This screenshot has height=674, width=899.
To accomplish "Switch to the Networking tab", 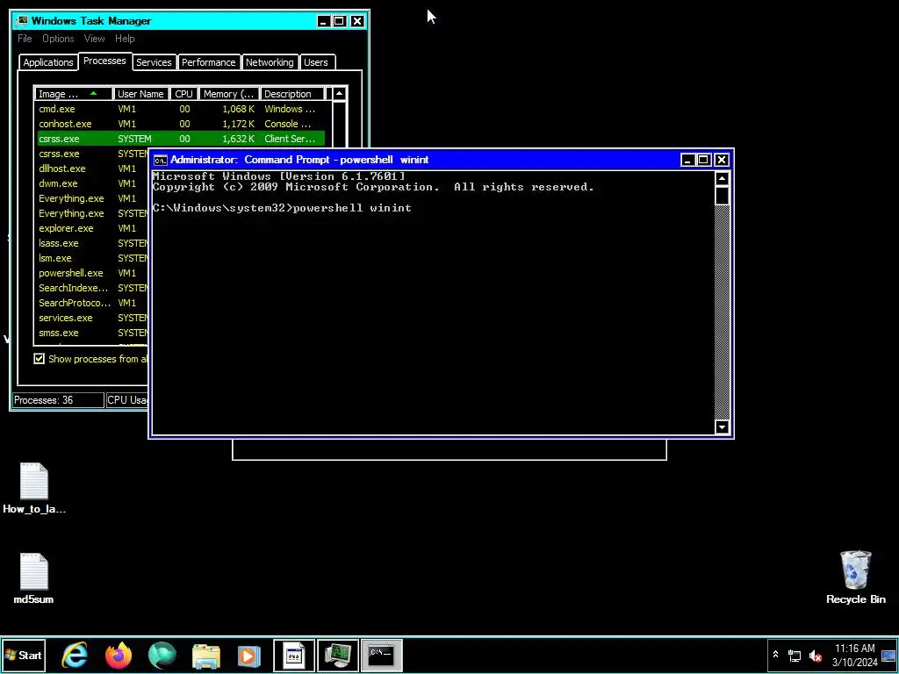I will pyautogui.click(x=270, y=62).
